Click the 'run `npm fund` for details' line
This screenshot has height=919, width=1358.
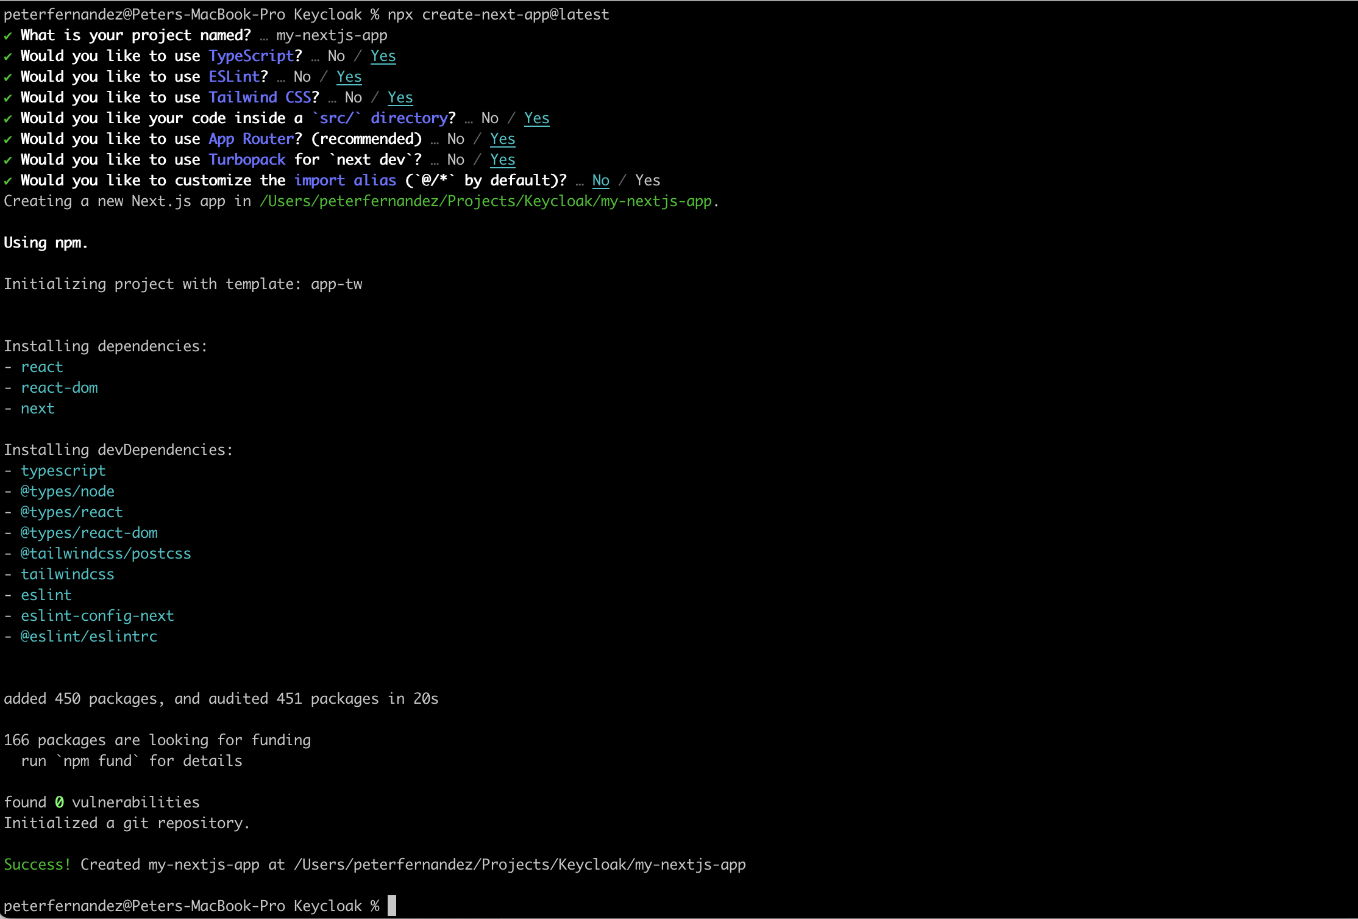coord(131,761)
